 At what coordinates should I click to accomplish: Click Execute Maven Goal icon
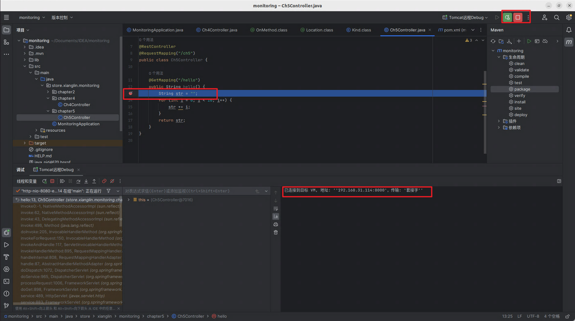(x=537, y=41)
